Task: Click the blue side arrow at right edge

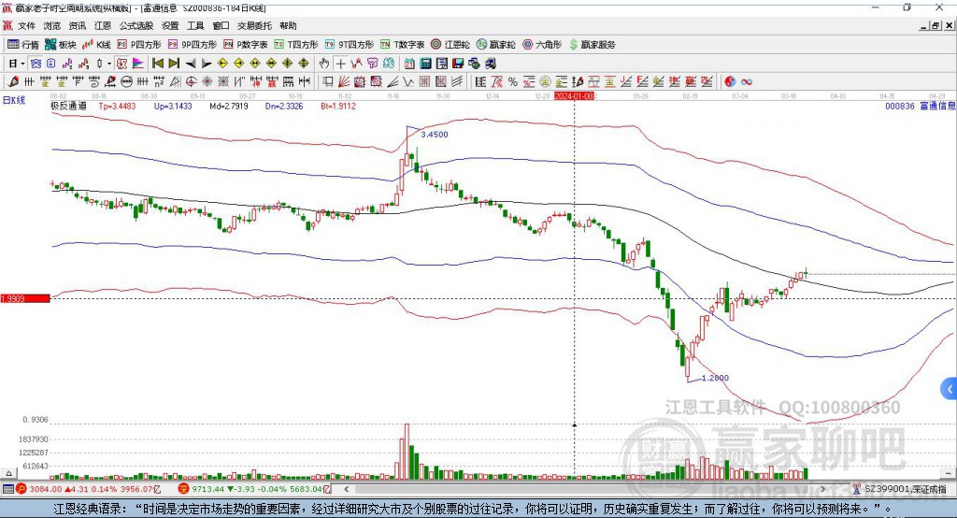Action: pyautogui.click(x=950, y=389)
